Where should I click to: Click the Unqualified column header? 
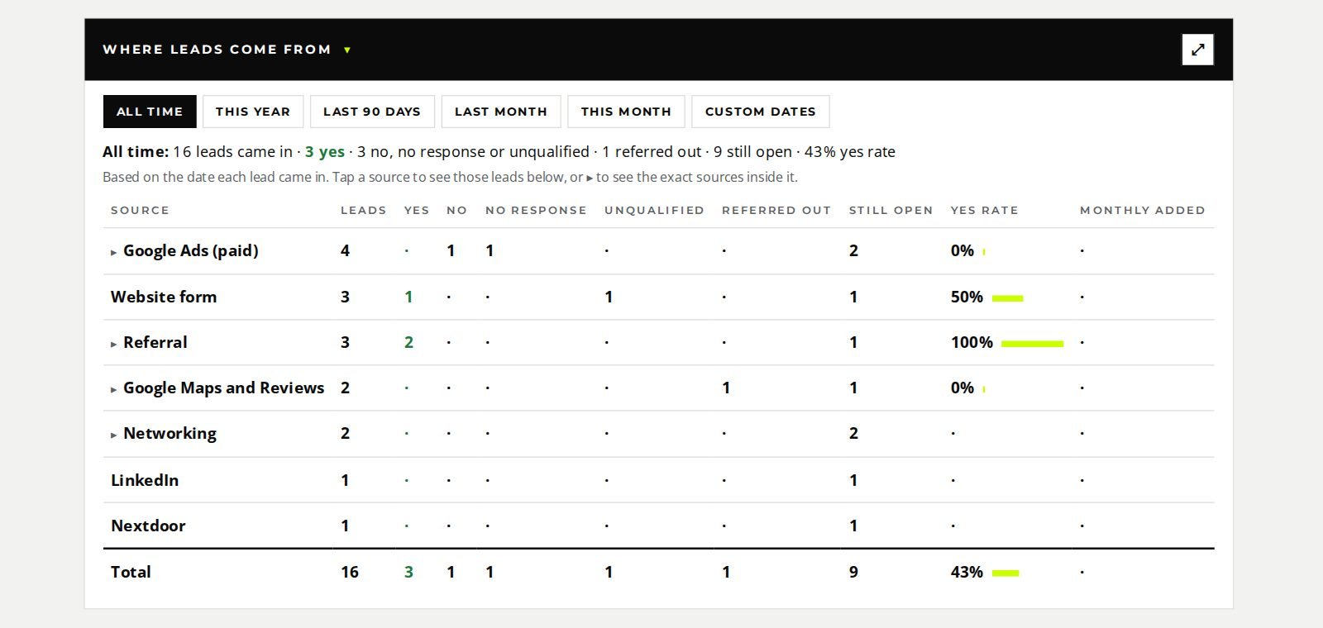pyautogui.click(x=654, y=210)
